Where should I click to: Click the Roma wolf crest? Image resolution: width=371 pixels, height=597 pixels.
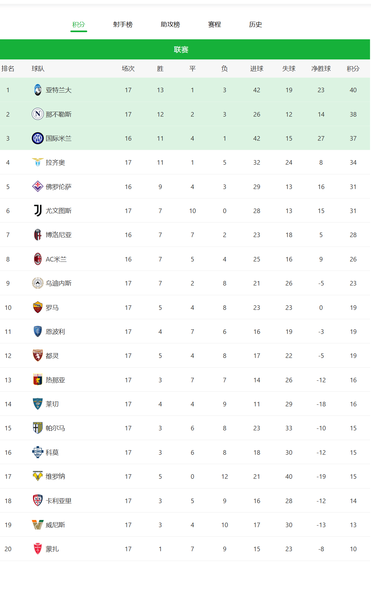tap(38, 308)
